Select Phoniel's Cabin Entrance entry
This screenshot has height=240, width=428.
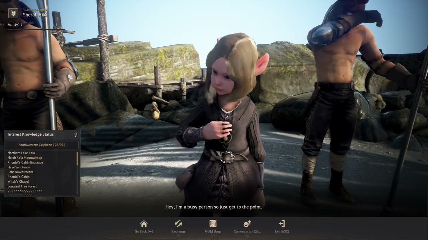tap(25, 162)
